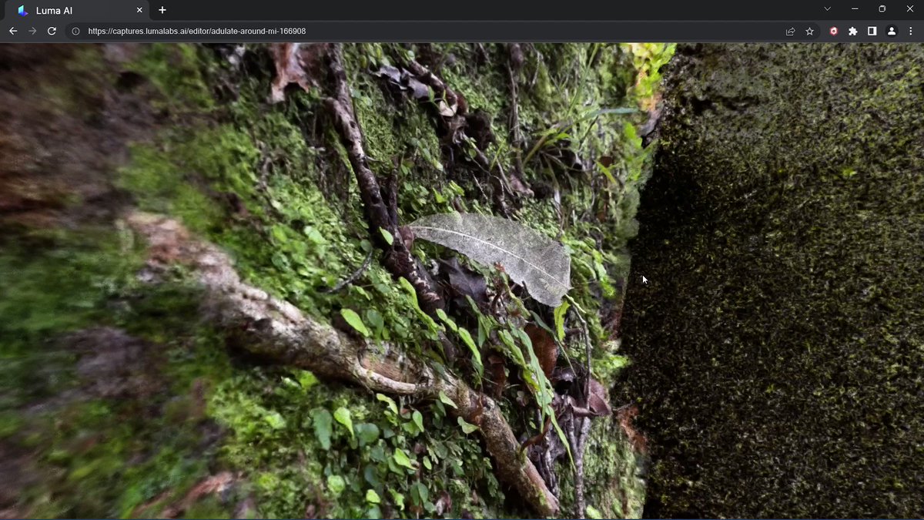Select the Luma AI browser tab
Viewport: 924px width, 520px height.
pos(77,11)
